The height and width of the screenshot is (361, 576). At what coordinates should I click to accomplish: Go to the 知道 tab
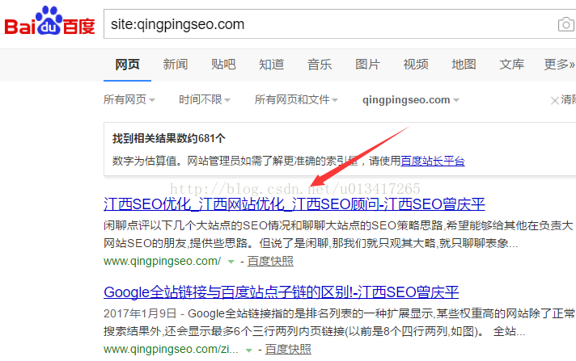[272, 65]
